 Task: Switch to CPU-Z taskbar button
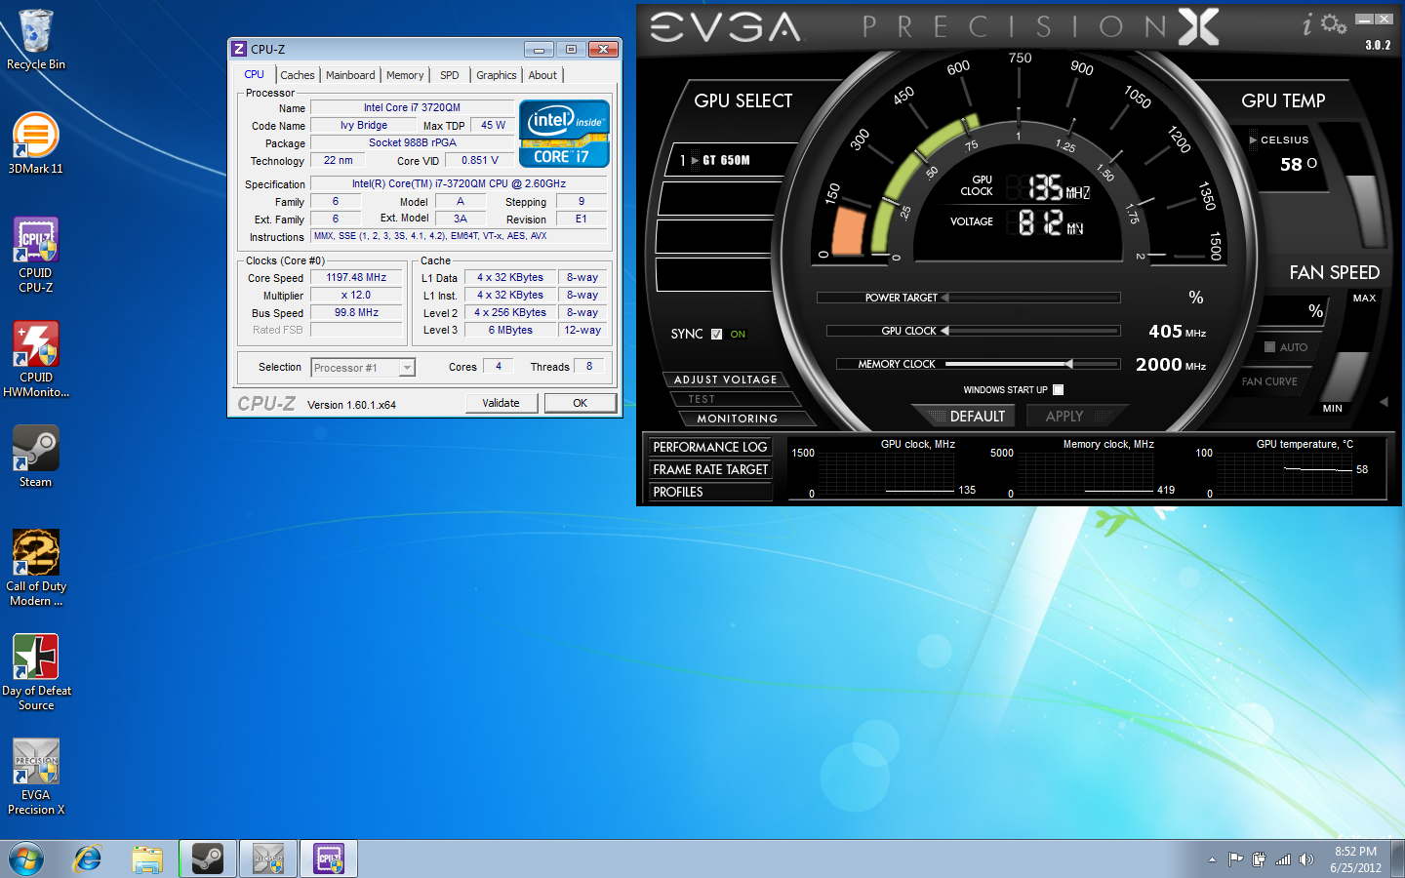[329, 859]
